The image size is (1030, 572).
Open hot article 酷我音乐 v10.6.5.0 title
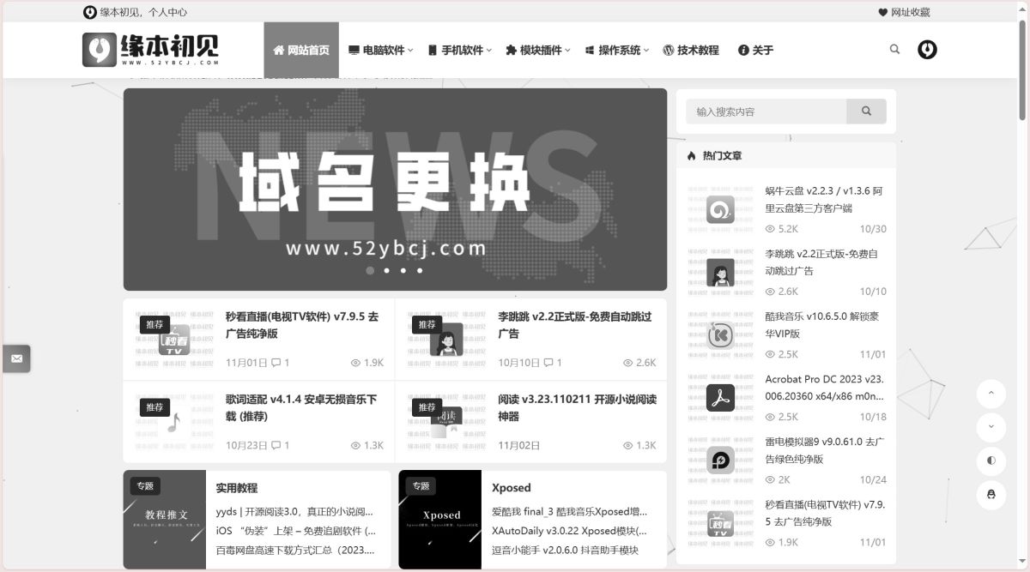(x=821, y=325)
